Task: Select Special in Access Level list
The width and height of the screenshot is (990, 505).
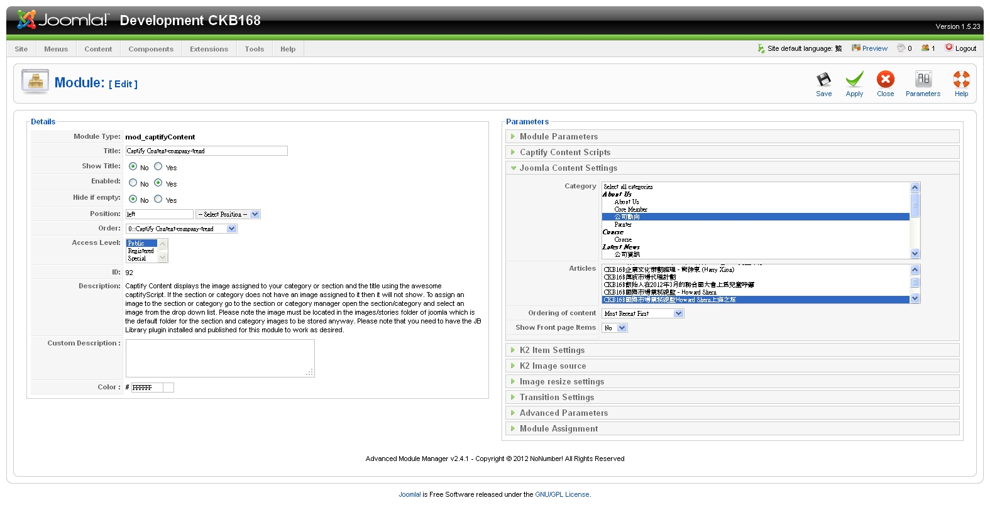Action: coord(141,258)
